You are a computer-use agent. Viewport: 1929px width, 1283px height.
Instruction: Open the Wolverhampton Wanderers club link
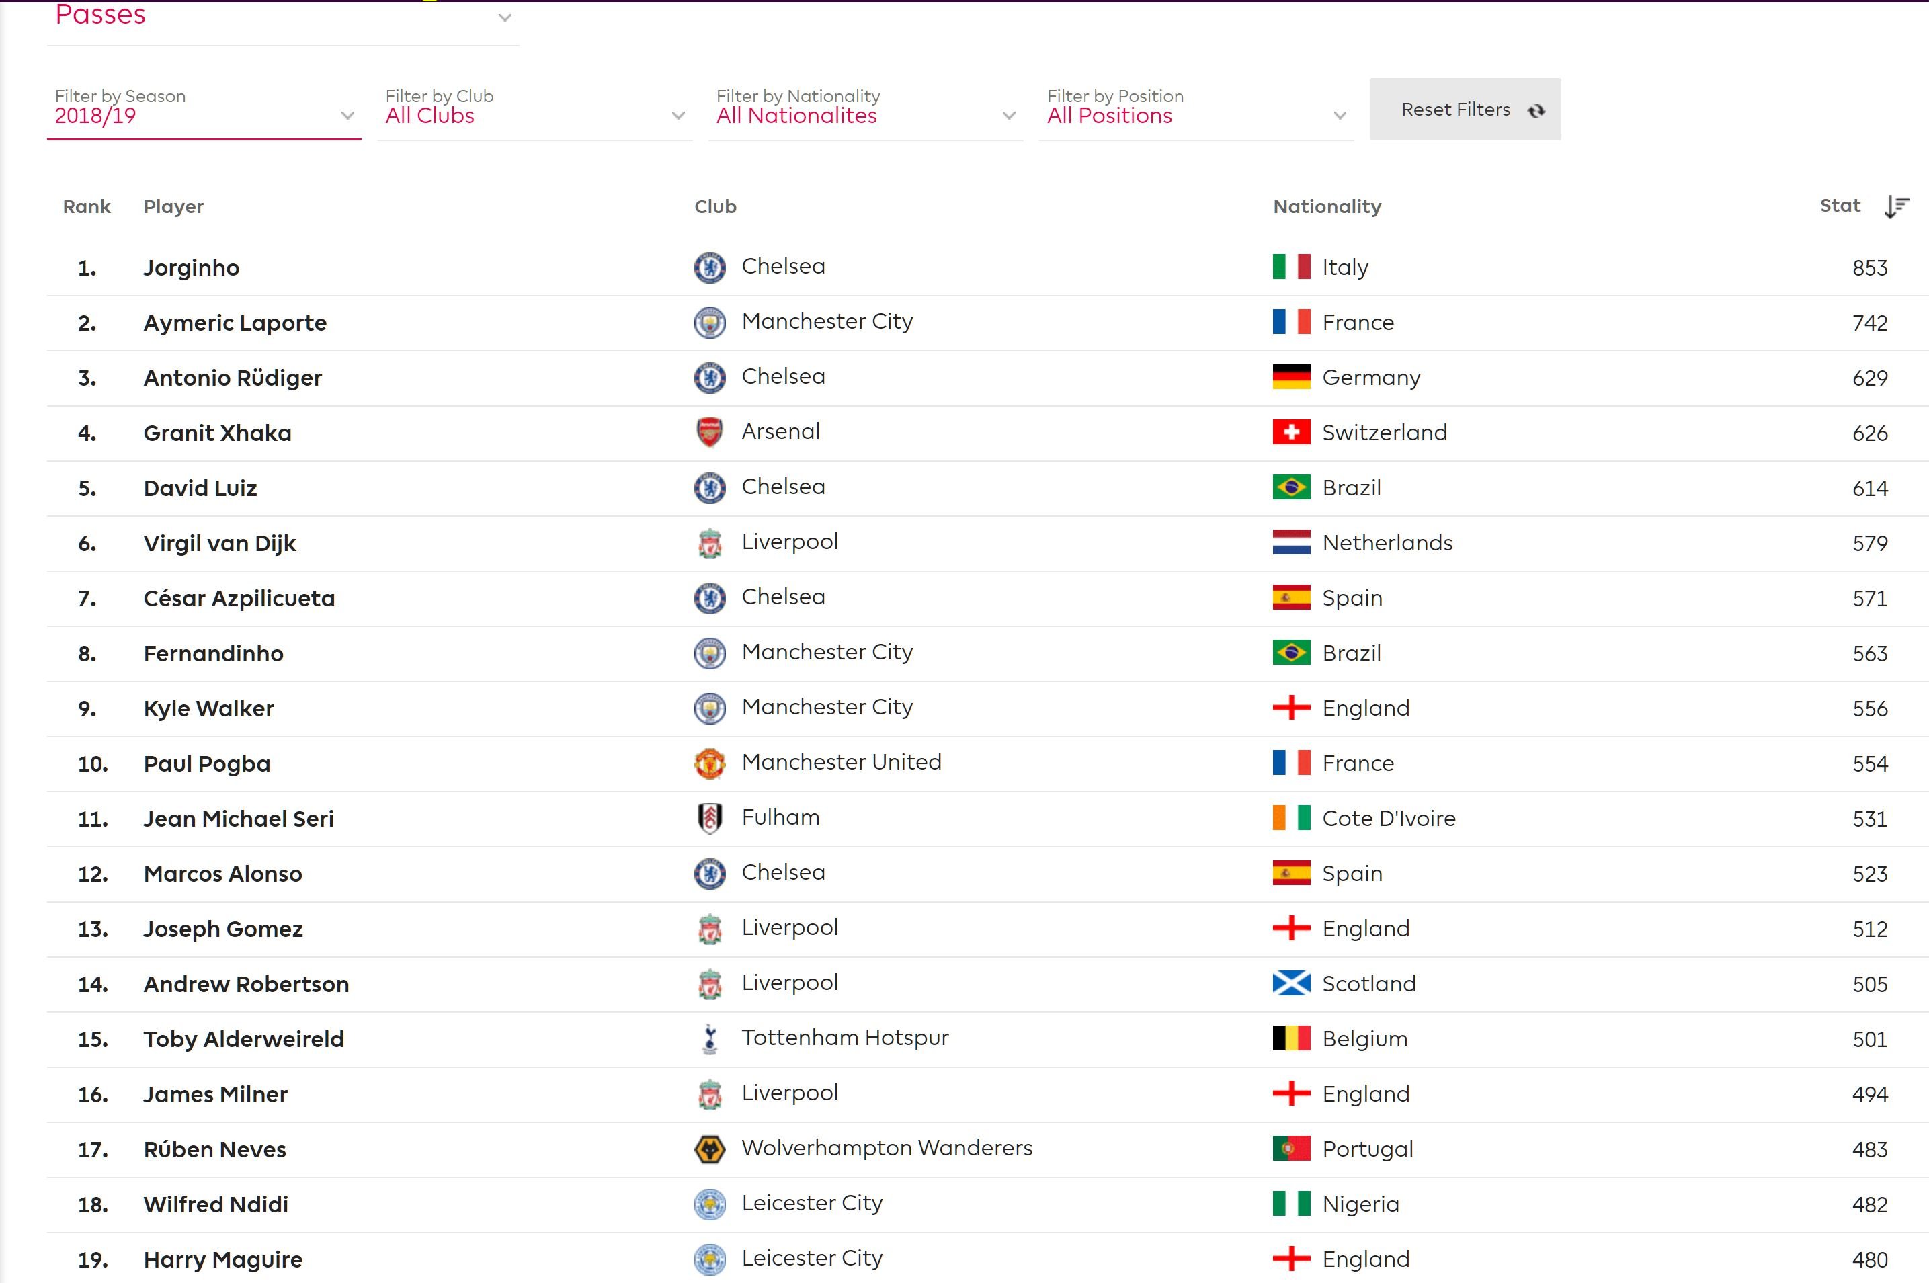887,1148
